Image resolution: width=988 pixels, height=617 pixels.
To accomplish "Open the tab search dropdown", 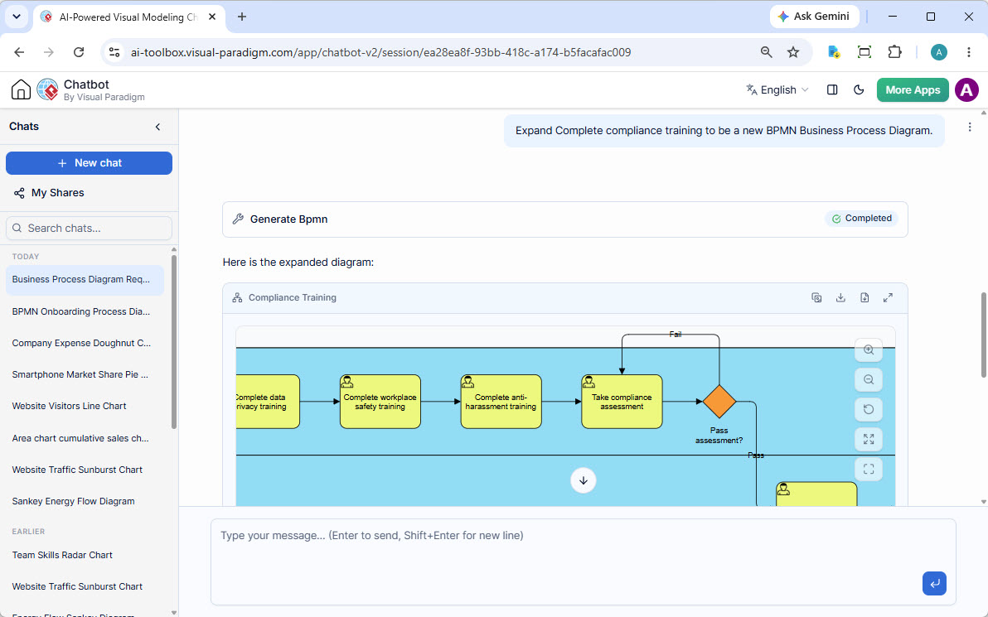I will click(17, 17).
